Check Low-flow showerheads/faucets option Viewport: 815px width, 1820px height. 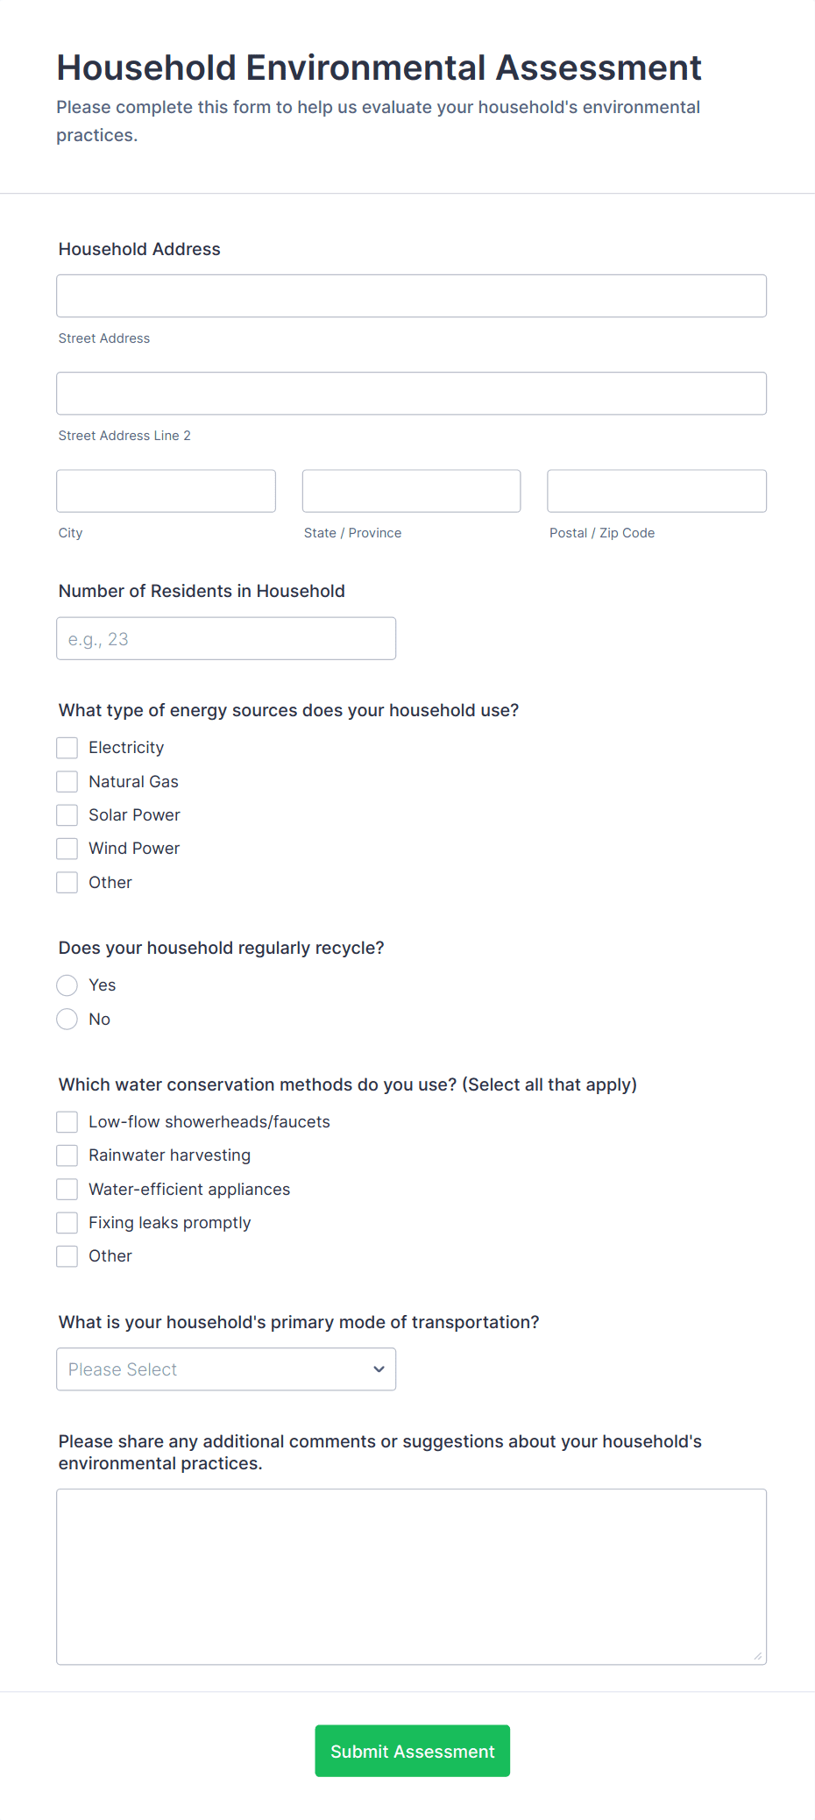[67, 1121]
